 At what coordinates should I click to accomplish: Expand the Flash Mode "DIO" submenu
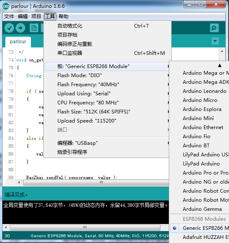(107, 75)
